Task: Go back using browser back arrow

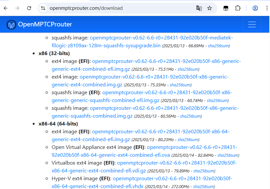Action: tap(6, 8)
